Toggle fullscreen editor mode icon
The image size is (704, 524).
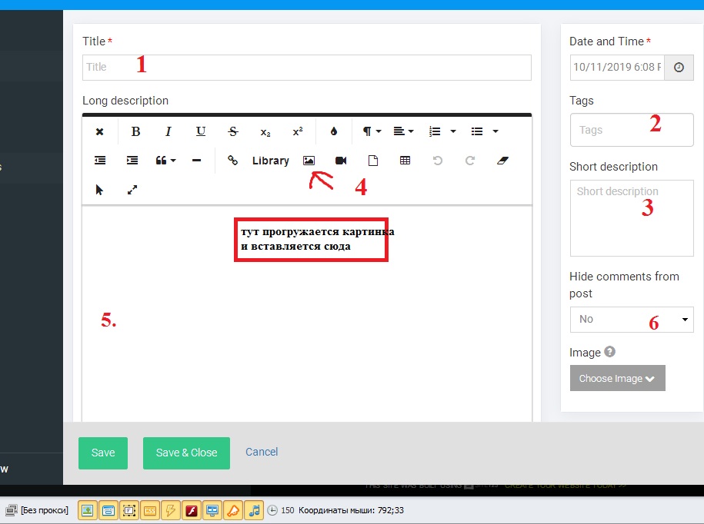pyautogui.click(x=132, y=190)
